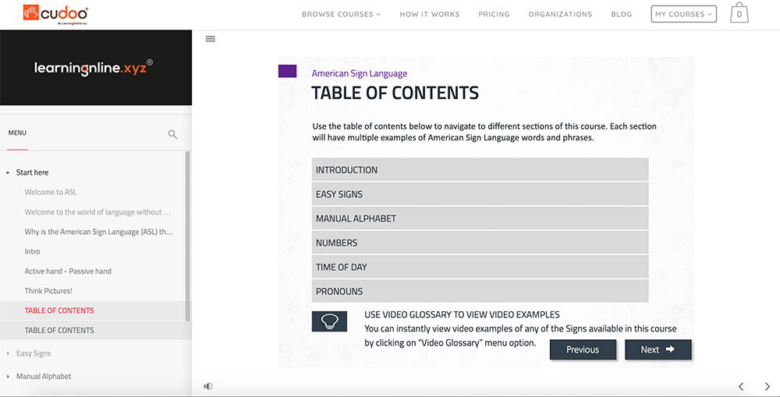Screen dimensions: 780x397
Task: Open the Browse Courses dropdown
Action: tap(341, 14)
